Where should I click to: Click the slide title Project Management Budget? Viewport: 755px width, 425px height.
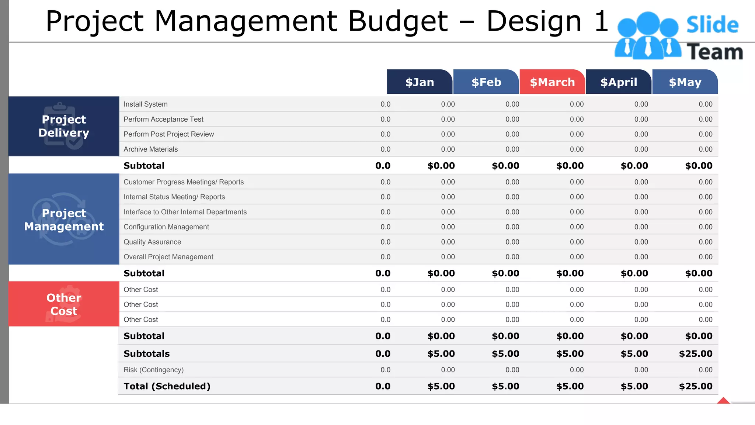coord(327,21)
